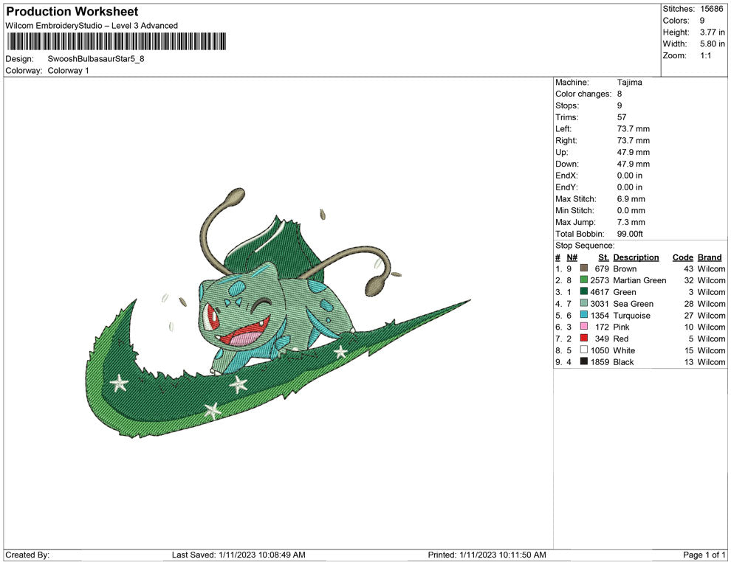This screenshot has height=562, width=731.
Task: Click the Martian Green description text
Action: tap(639, 280)
